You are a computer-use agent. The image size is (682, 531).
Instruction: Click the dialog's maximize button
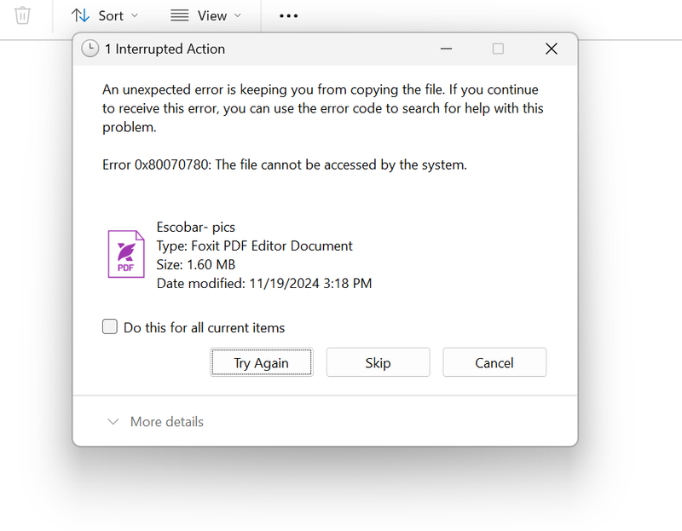pos(498,49)
